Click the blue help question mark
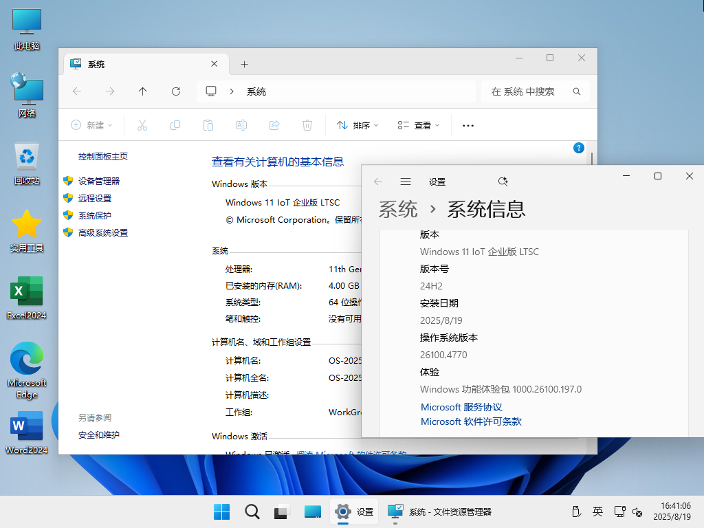This screenshot has width=704, height=528. (579, 148)
